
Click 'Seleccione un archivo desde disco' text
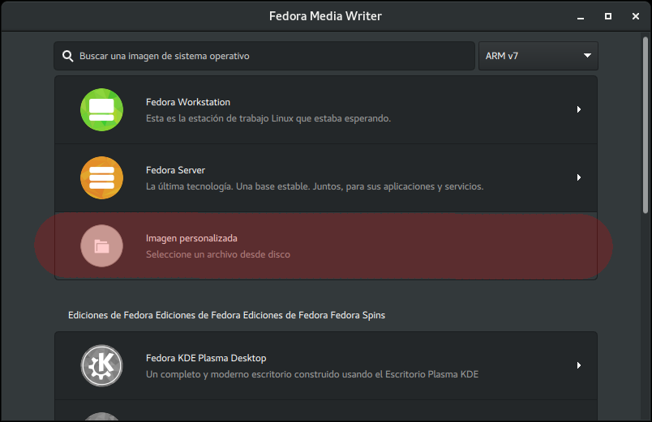tap(218, 254)
